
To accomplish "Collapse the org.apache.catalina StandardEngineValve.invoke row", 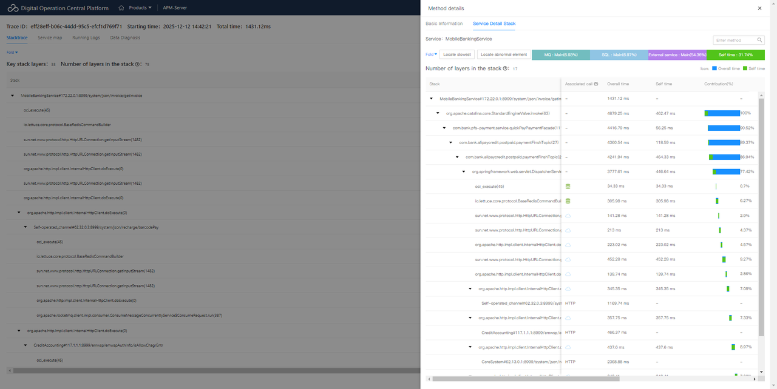I will (x=438, y=113).
